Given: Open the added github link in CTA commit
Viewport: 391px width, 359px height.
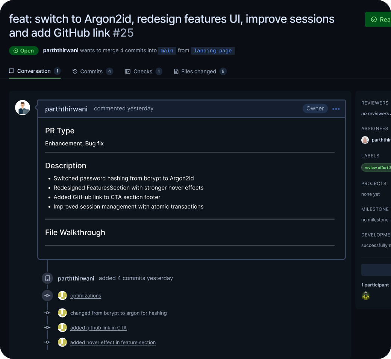Looking at the screenshot, I should [99, 328].
